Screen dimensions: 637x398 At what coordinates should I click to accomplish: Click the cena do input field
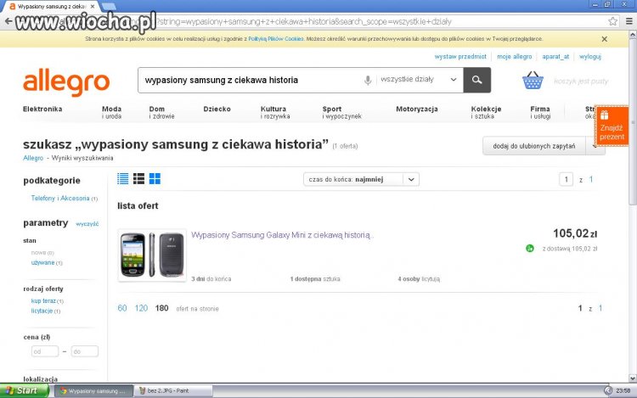coord(84,351)
